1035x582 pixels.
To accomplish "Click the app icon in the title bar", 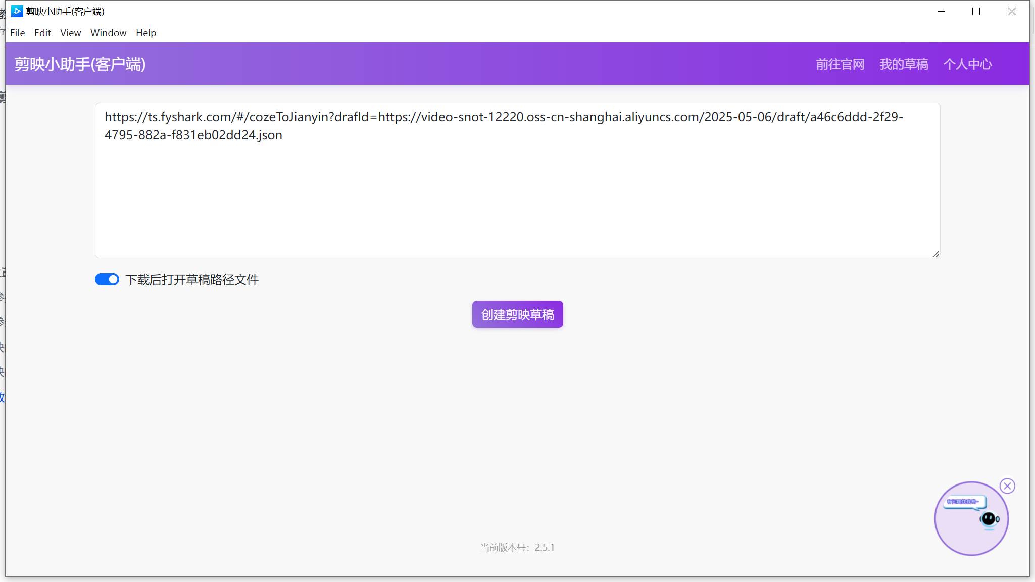I will click(x=17, y=11).
